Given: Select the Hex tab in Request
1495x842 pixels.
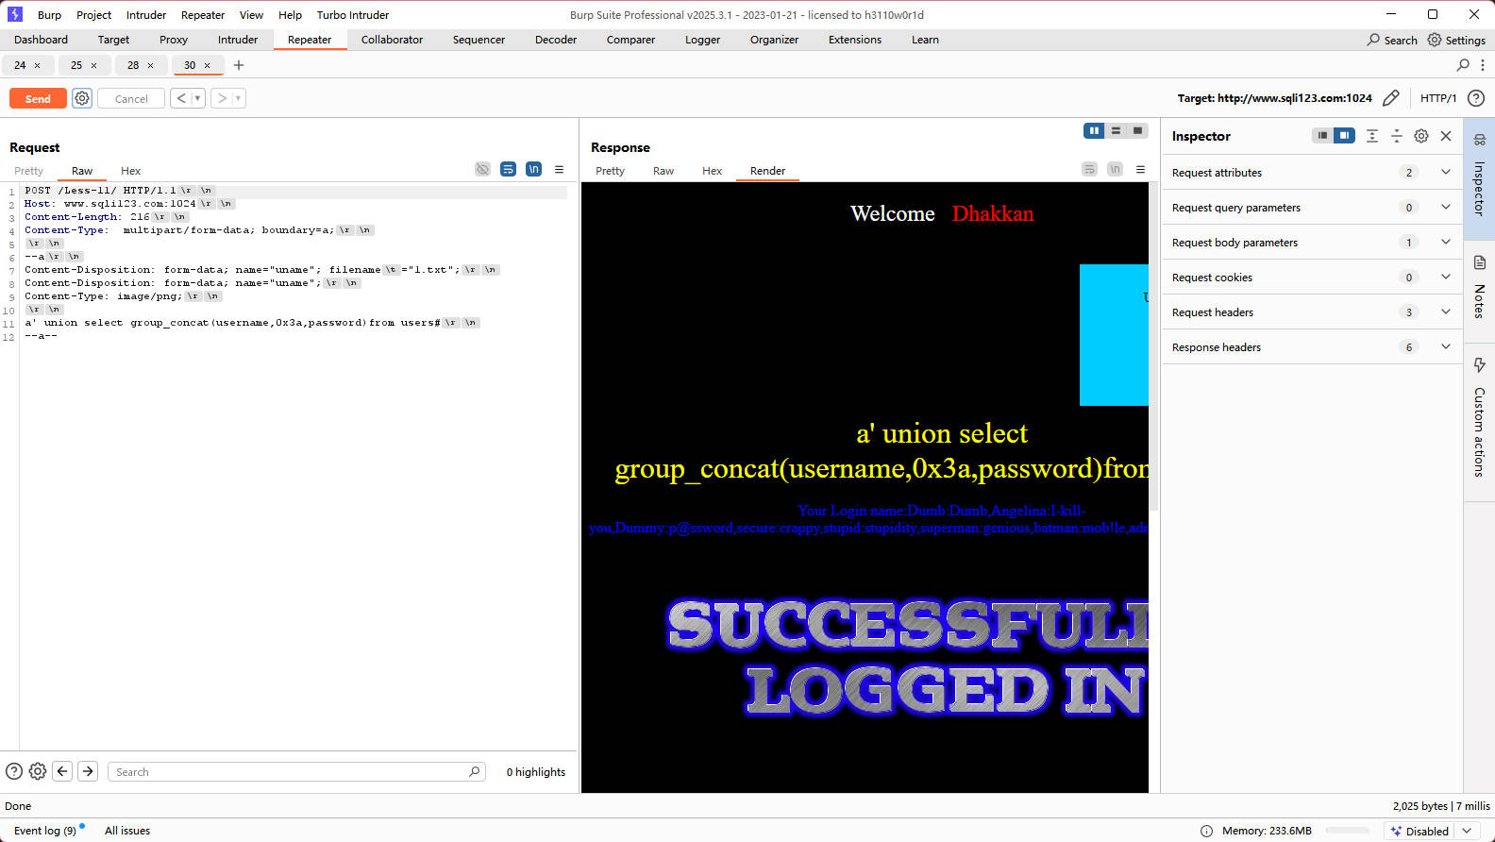Looking at the screenshot, I should (x=130, y=171).
